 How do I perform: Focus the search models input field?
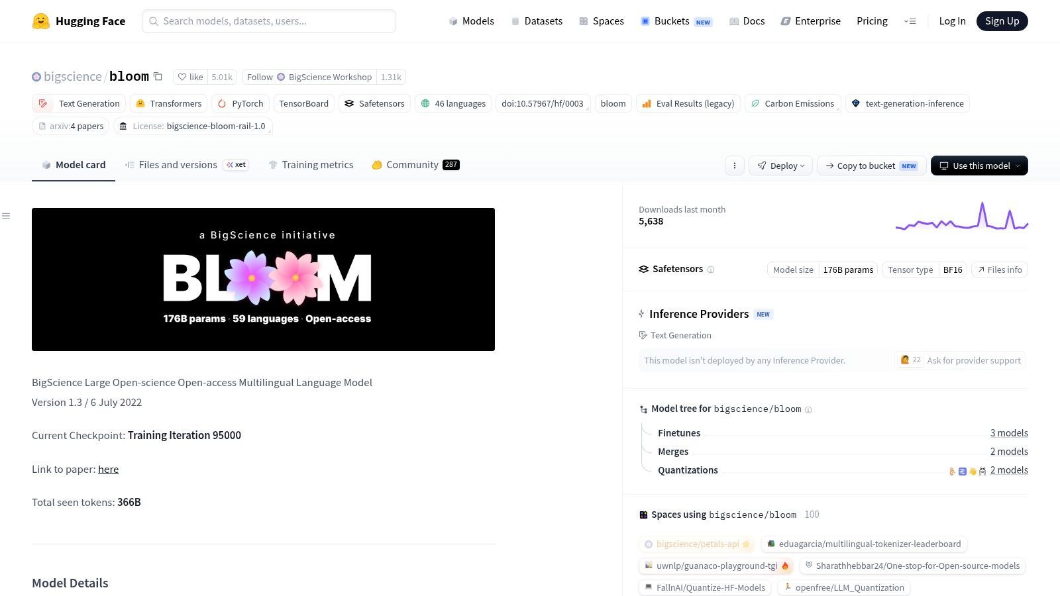coord(269,21)
